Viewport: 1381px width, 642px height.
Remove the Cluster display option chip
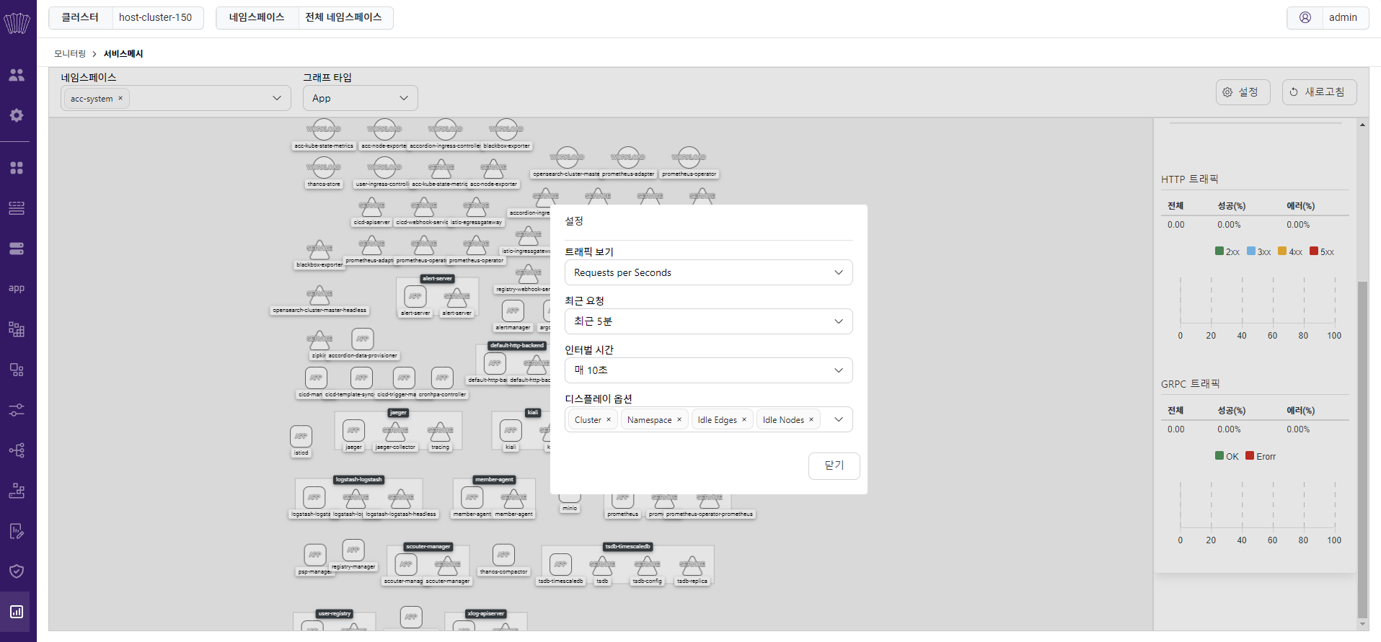coord(609,419)
